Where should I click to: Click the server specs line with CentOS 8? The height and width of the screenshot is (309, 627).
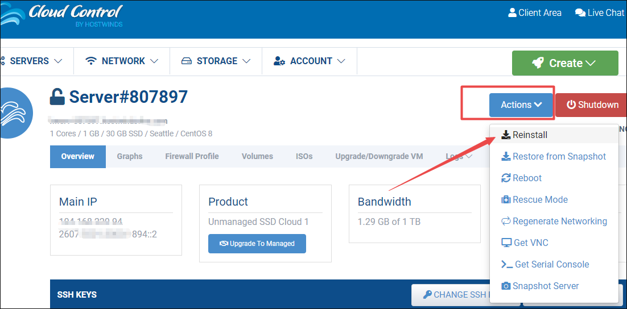(131, 133)
